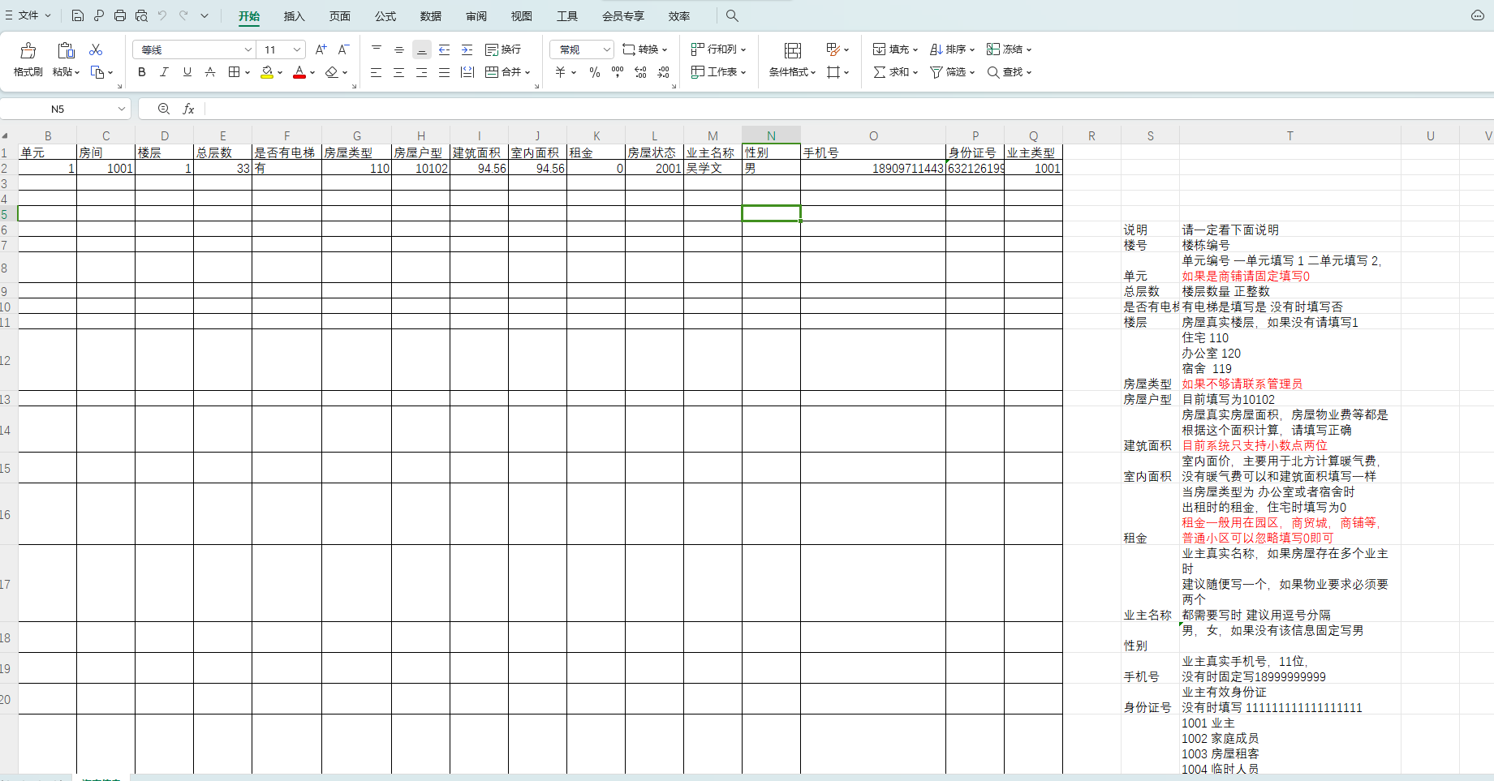Select column N header
This screenshot has height=781, width=1494.
[771, 135]
